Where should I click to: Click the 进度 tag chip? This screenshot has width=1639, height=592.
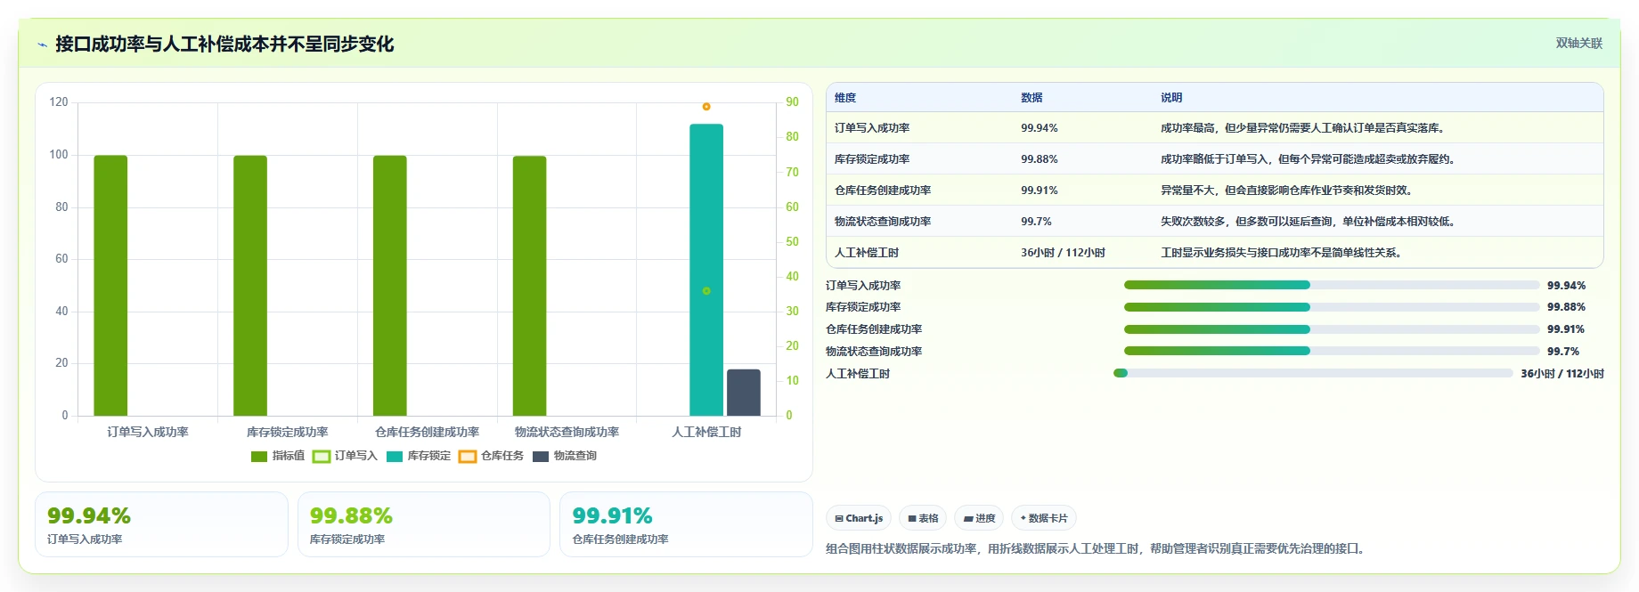coord(979,518)
